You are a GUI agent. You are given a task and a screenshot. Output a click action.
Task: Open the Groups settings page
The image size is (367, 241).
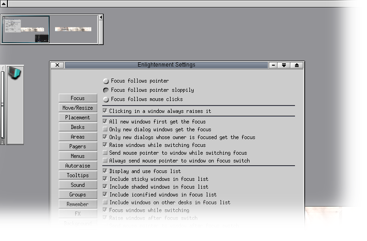[78, 194]
